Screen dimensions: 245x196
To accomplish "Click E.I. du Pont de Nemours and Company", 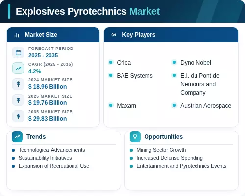I will [x=200, y=84].
